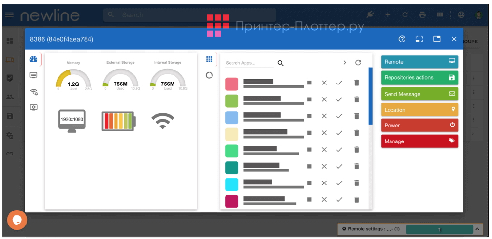Open the Wi-Fi settings side tab
This screenshot has width=492, height=239.
point(33,91)
